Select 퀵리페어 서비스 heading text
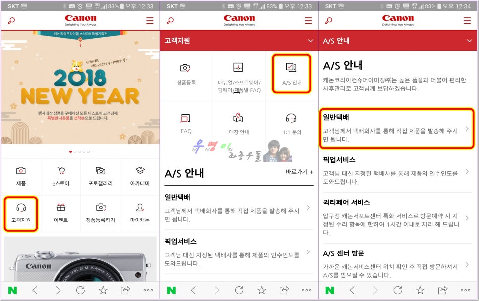This screenshot has width=479, height=301. (347, 202)
